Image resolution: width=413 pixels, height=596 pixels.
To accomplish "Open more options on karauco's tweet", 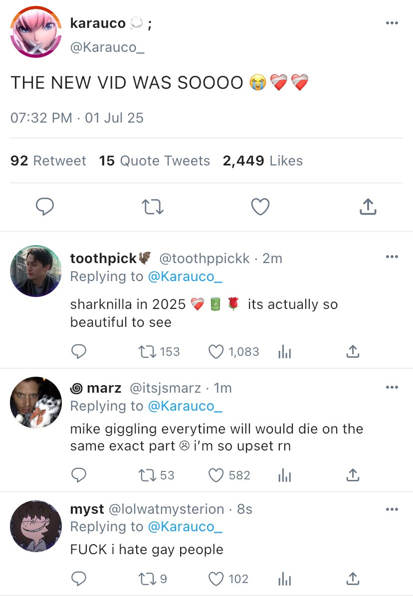I will (392, 23).
